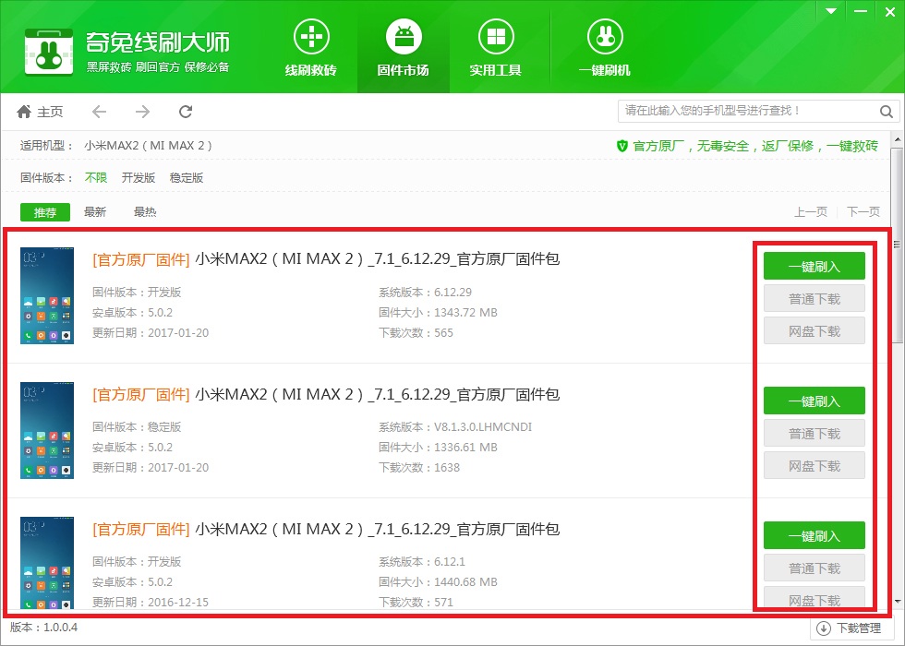
Task: Select the 推荐 sorting tab
Action: pos(45,212)
